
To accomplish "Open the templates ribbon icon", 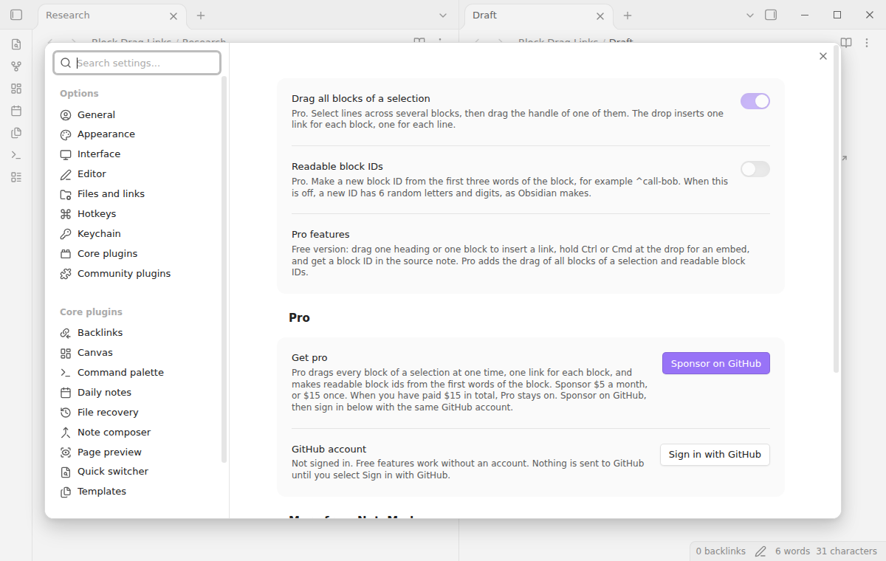I will click(16, 133).
